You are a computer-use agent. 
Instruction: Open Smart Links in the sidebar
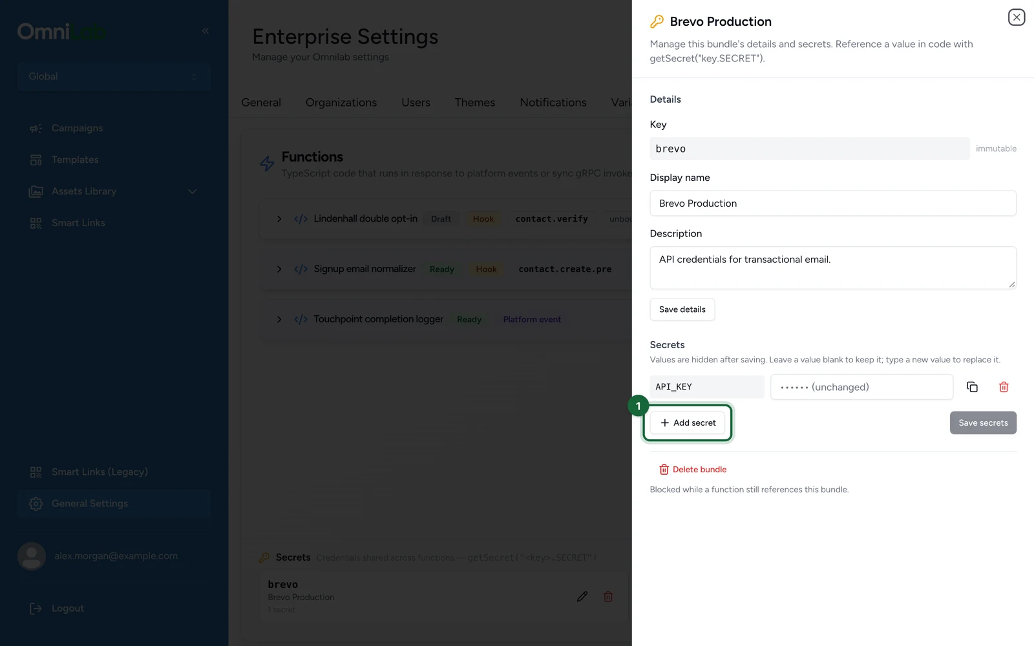[x=78, y=223]
